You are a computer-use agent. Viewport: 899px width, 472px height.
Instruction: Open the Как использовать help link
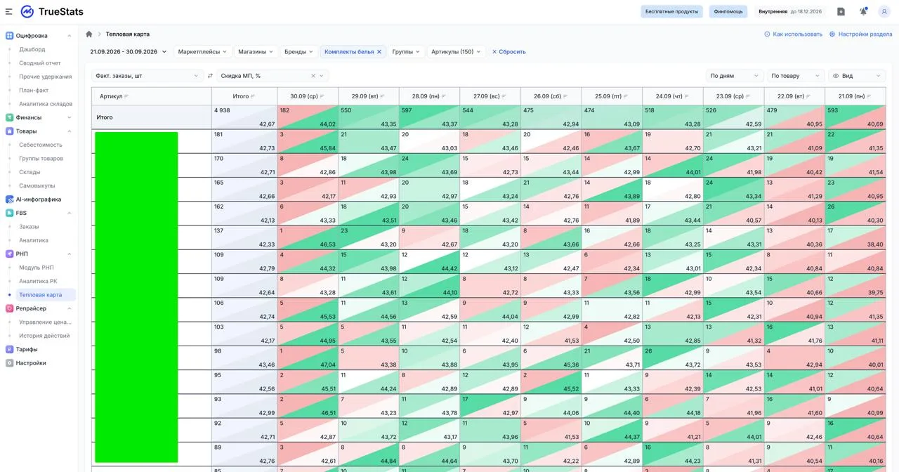[x=794, y=34]
